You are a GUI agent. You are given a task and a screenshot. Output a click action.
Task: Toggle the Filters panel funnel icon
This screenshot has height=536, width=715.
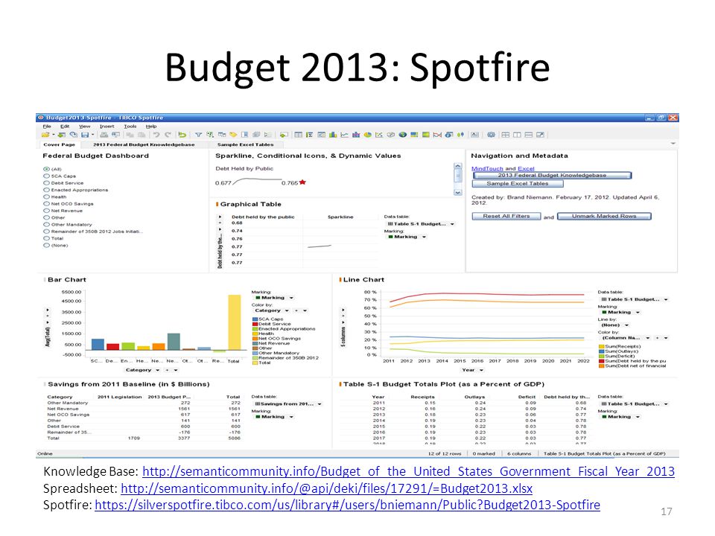pos(198,135)
